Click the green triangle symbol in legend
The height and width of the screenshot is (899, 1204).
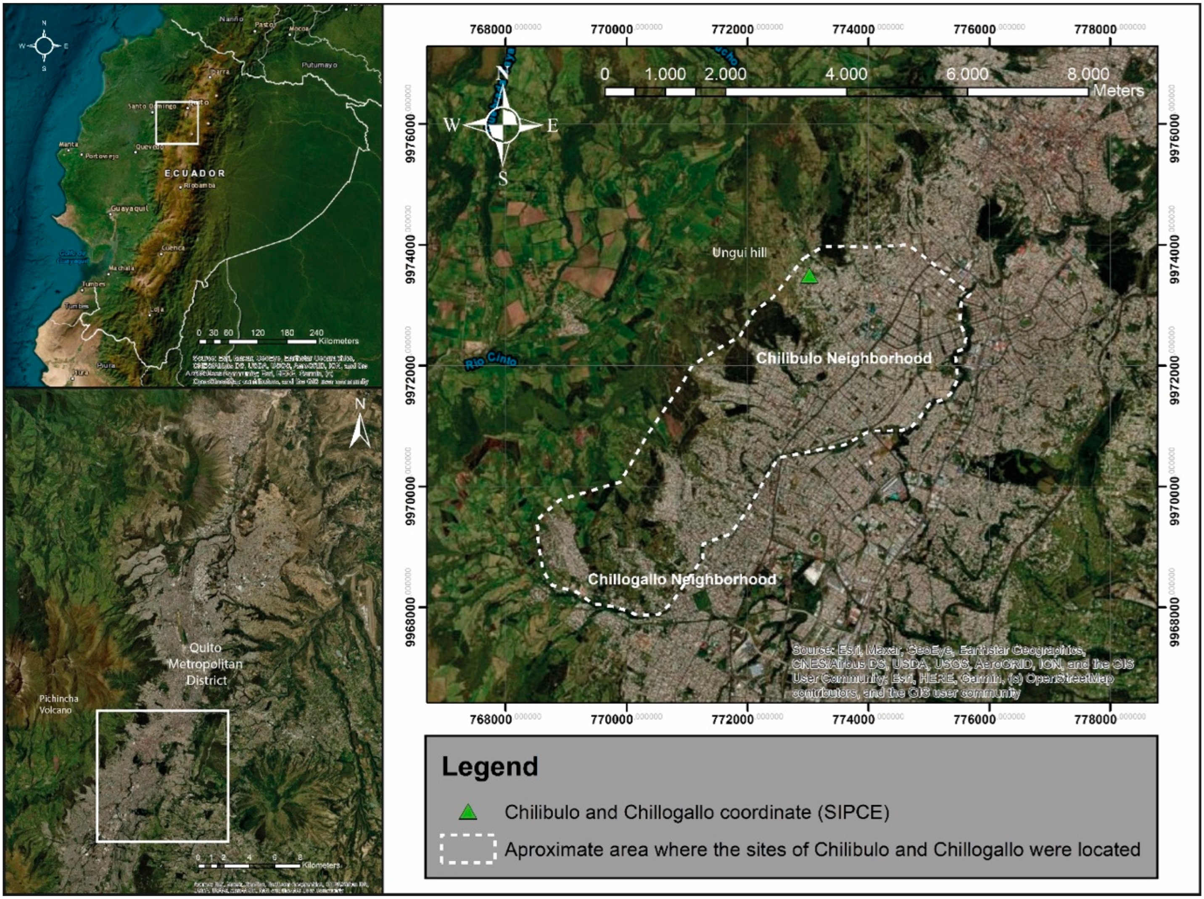[x=468, y=812]
